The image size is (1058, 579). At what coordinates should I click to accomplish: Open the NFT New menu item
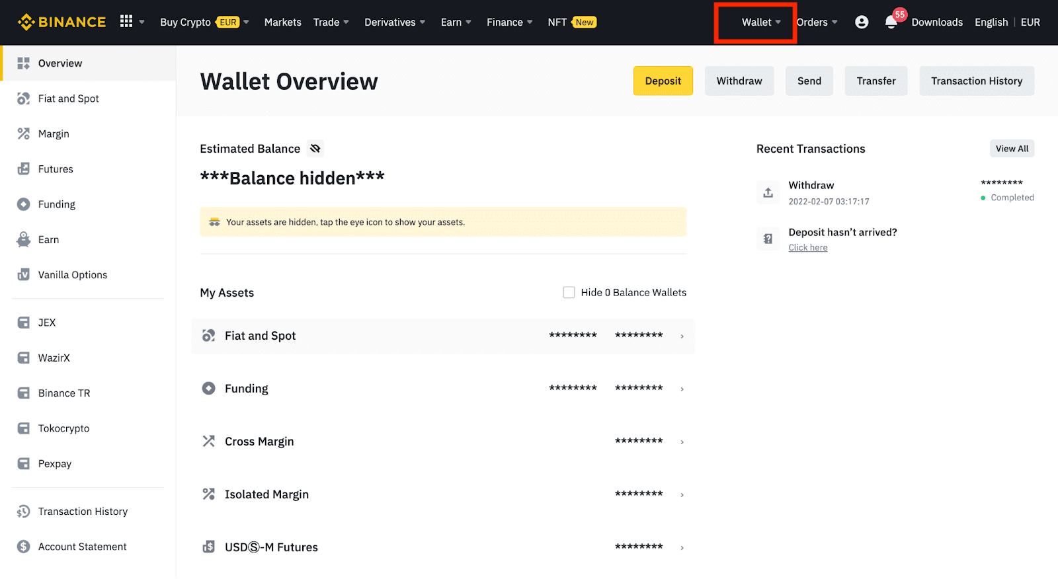[x=572, y=22]
